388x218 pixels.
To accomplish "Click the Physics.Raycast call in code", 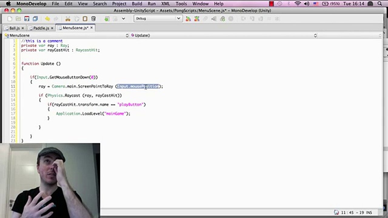I will (64, 95).
